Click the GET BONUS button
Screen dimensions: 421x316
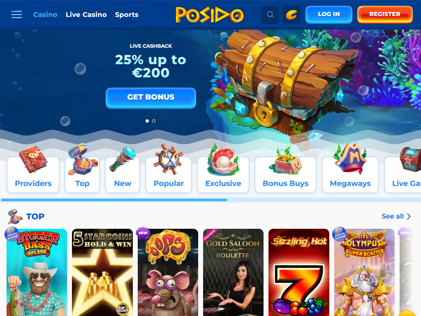click(x=151, y=98)
